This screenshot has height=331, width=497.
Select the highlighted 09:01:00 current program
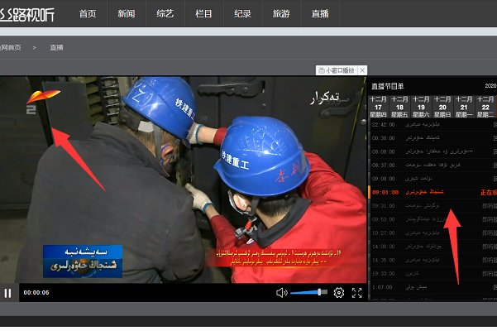433,192
